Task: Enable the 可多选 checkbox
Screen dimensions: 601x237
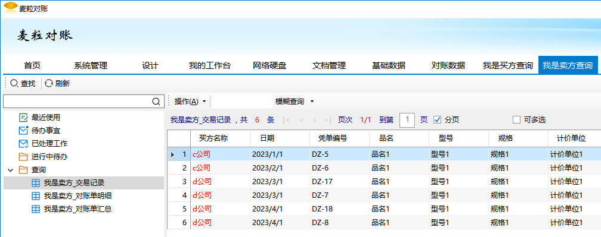Action: 517,120
